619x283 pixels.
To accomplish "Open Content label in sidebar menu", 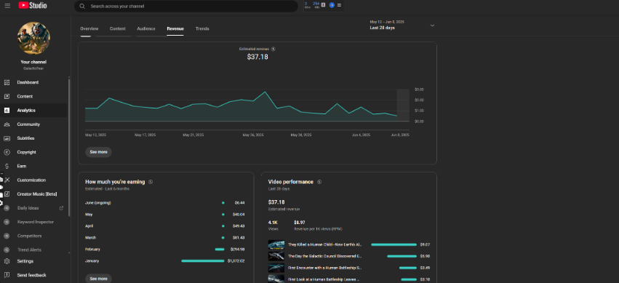I will click(25, 96).
